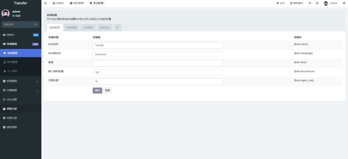The width and height of the screenshot is (348, 159).
Task: Toggle the sidebar hamburger menu icon
Action: click(x=45, y=3)
